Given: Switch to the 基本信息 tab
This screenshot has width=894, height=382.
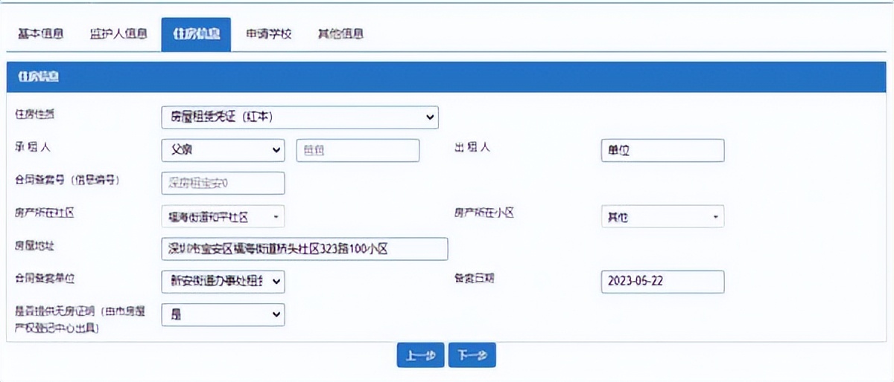Looking at the screenshot, I should click(x=40, y=34).
